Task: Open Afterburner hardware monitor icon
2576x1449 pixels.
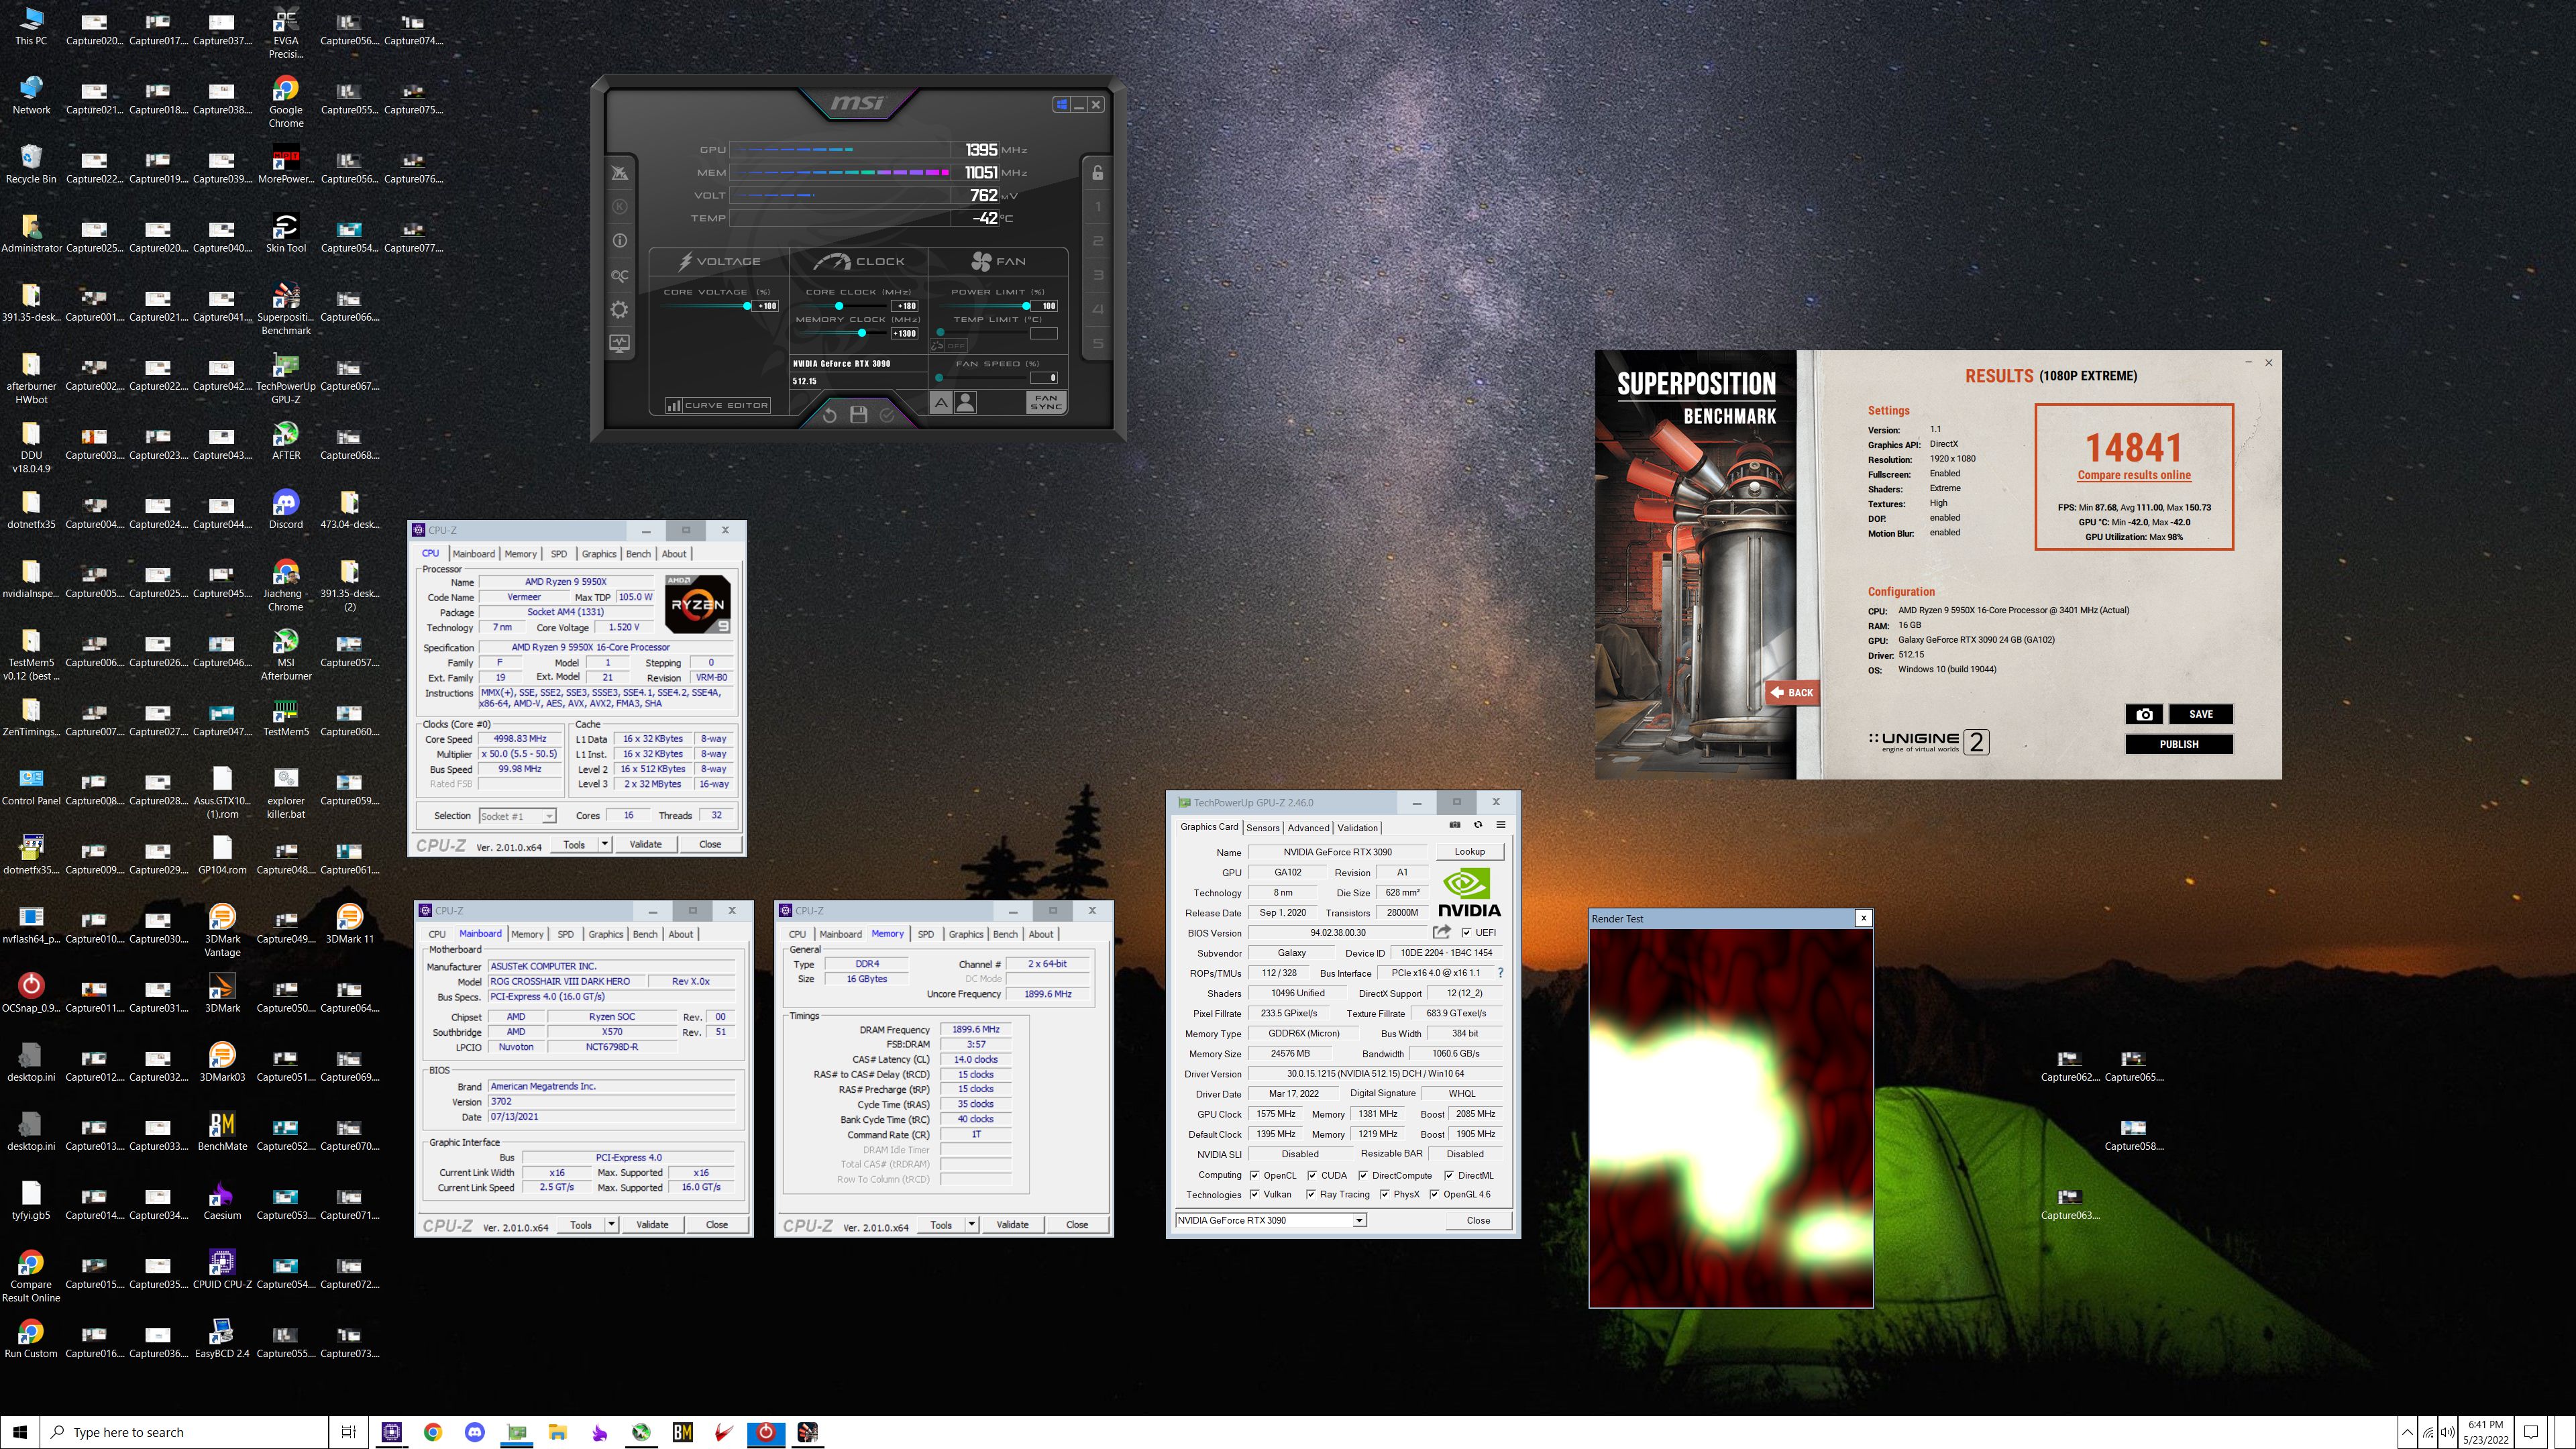Action: point(619,344)
